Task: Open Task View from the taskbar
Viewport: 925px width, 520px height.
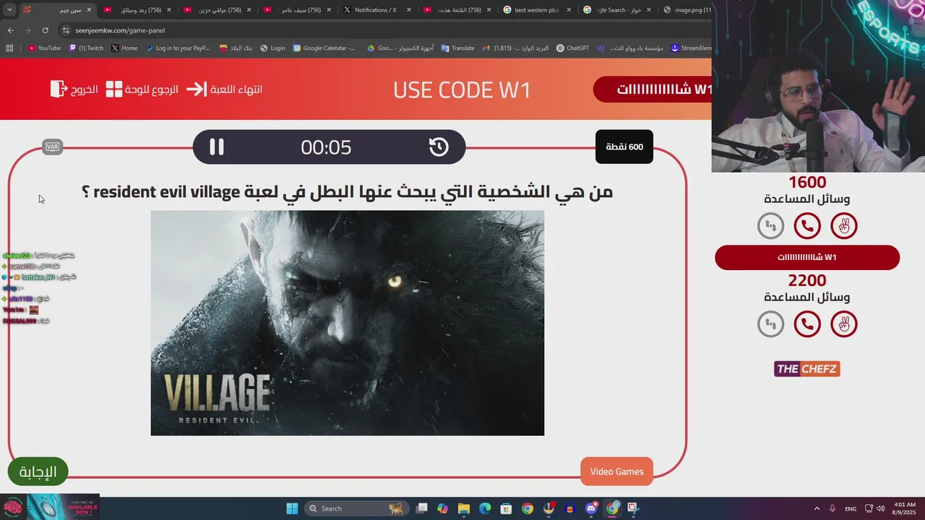Action: 422,508
